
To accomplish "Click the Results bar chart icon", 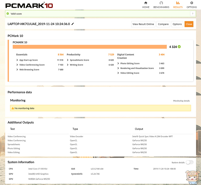I will click(x=178, y=3).
